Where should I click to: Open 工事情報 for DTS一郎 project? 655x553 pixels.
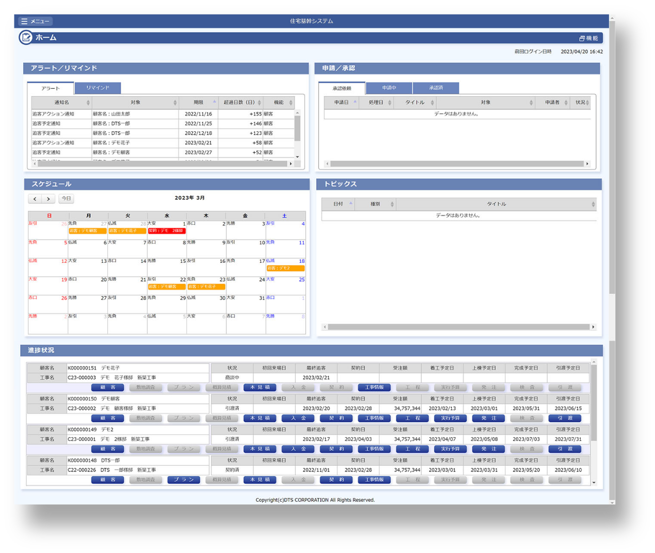(x=374, y=480)
